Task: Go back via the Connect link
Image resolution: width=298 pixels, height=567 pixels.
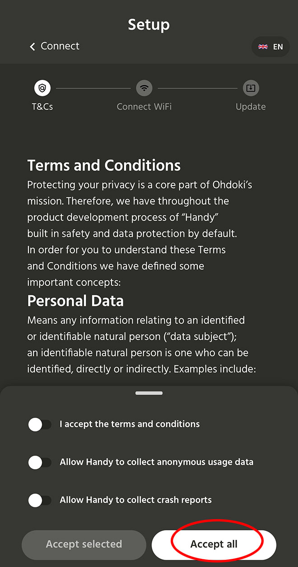Action: pos(60,46)
